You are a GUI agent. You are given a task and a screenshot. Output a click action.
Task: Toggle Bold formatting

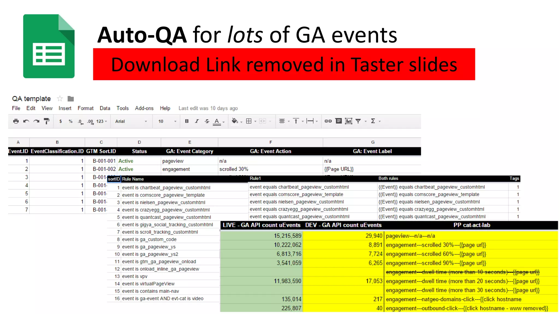tap(187, 121)
